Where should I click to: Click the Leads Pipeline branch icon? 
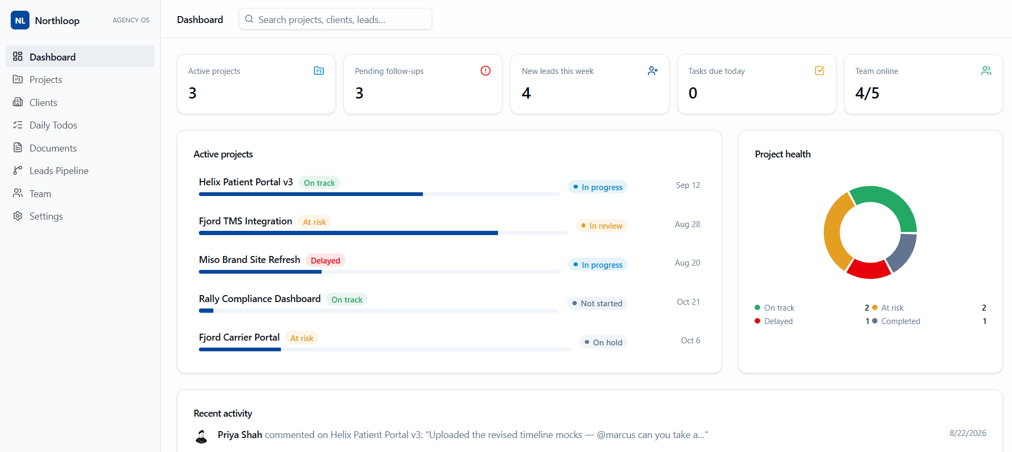18,170
